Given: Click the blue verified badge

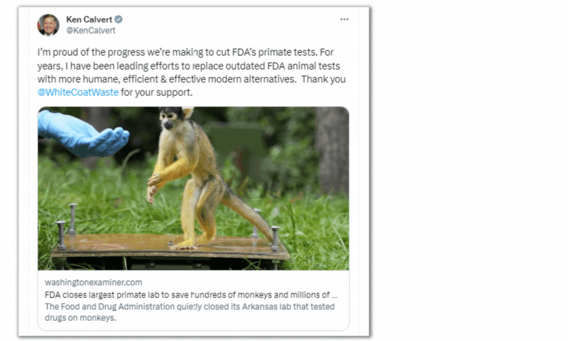Looking at the screenshot, I should tap(119, 20).
